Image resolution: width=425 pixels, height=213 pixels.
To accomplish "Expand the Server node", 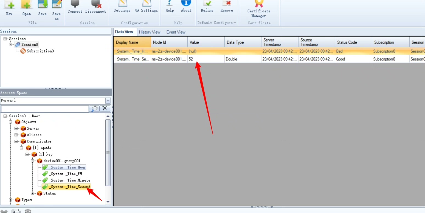I will pyautogui.click(x=16, y=128).
